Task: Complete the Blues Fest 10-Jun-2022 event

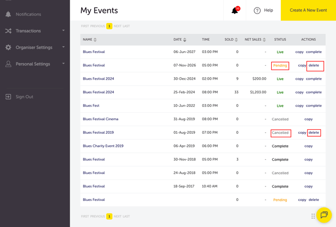Action: (x=314, y=106)
